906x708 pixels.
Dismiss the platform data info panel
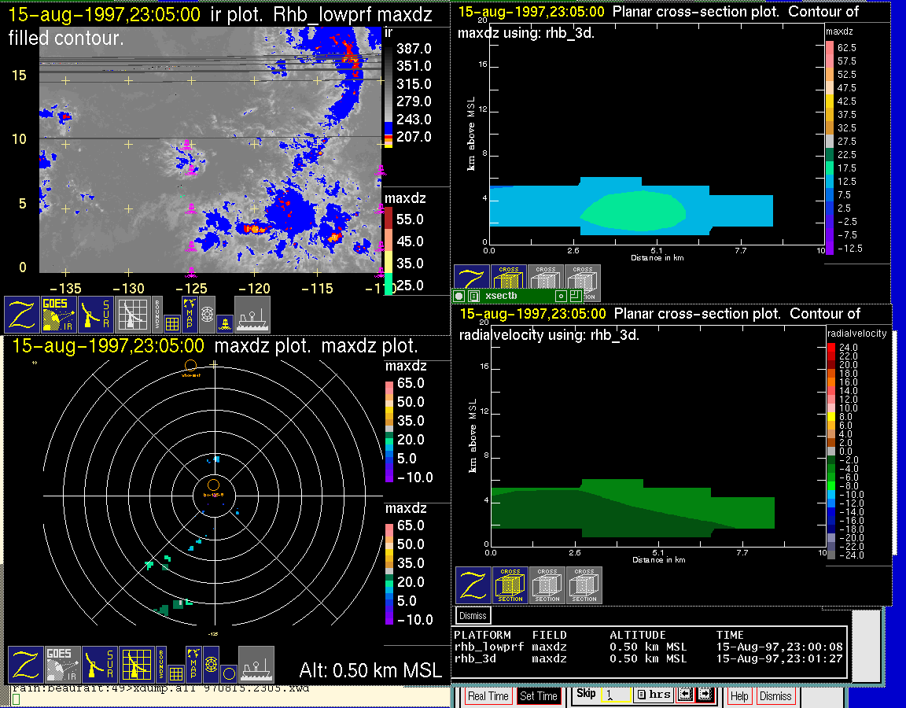coord(473,615)
